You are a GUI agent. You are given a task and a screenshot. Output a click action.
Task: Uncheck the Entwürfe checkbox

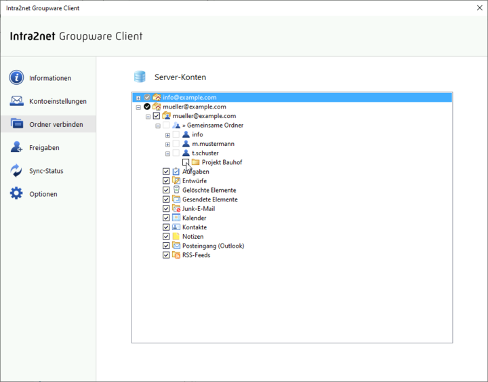click(x=166, y=180)
